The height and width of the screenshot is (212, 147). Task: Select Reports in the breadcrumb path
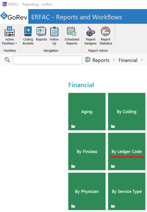click(x=101, y=60)
